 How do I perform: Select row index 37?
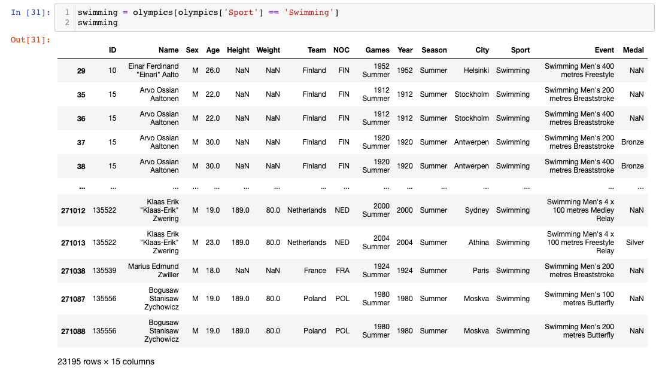coord(81,142)
